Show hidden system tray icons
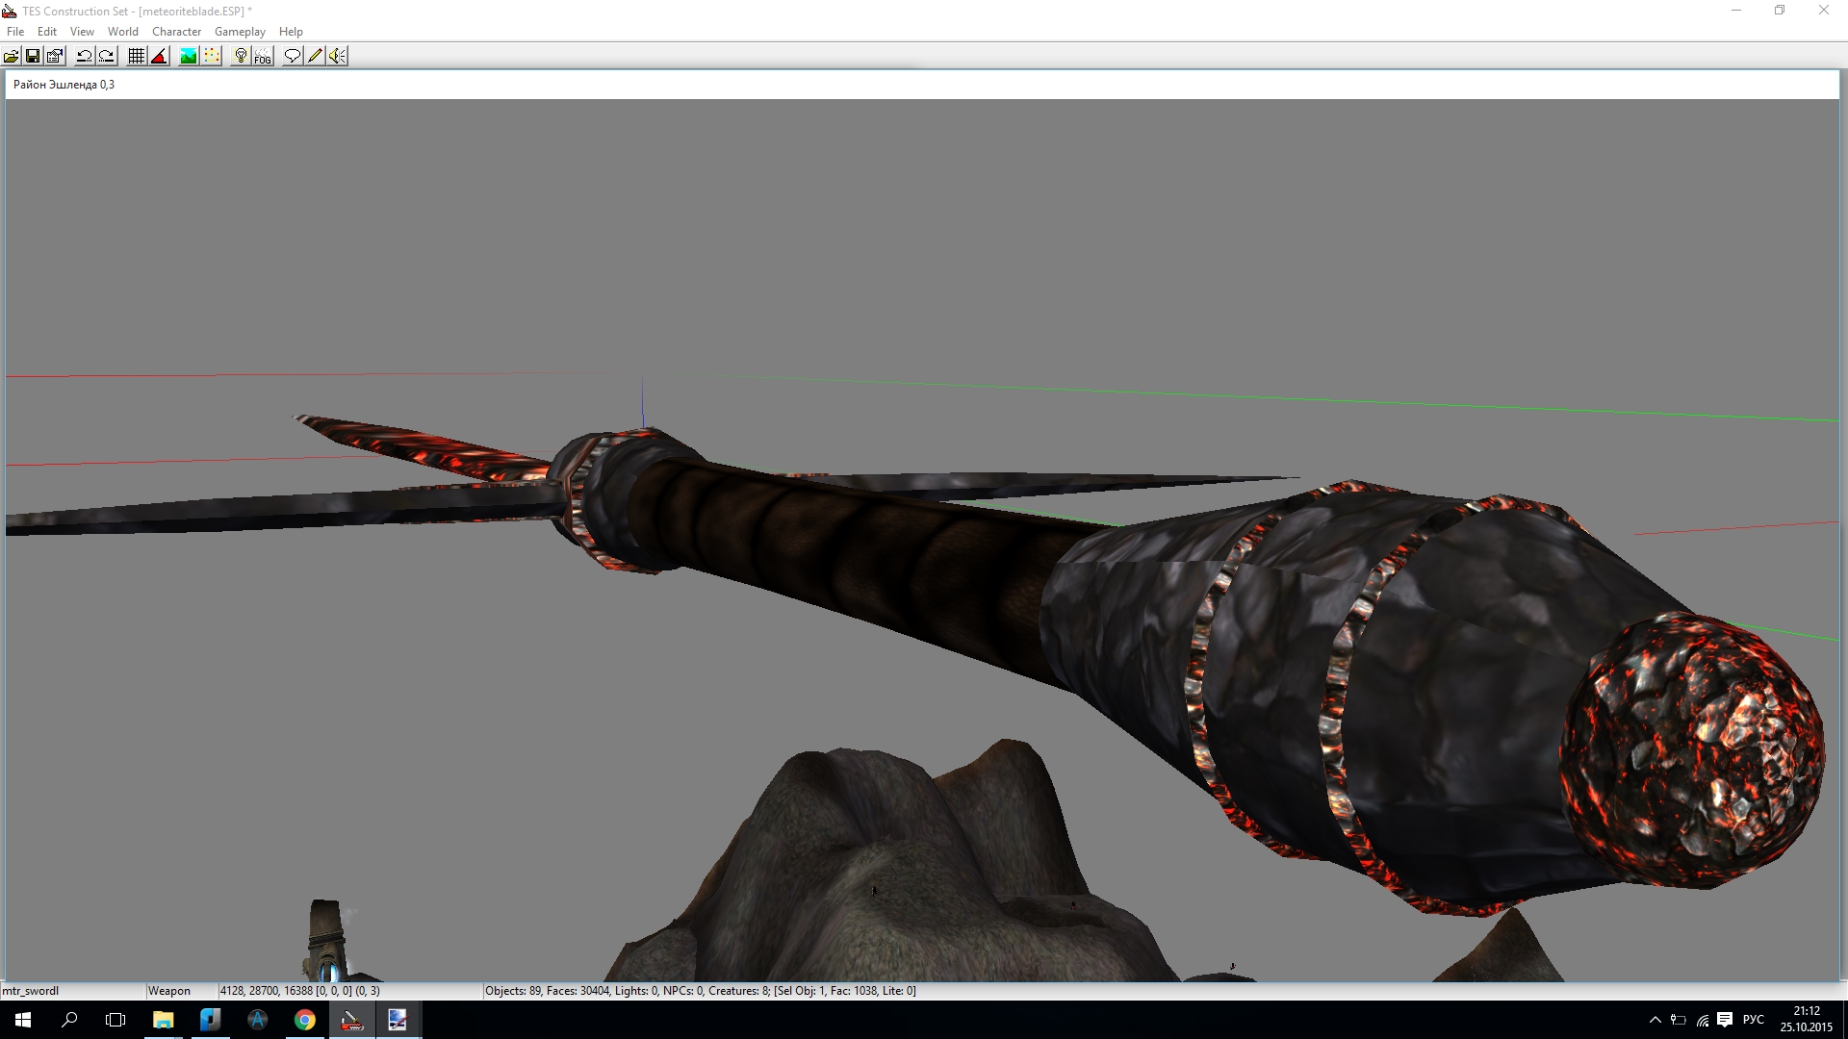Image resolution: width=1848 pixels, height=1039 pixels. [x=1655, y=1020]
